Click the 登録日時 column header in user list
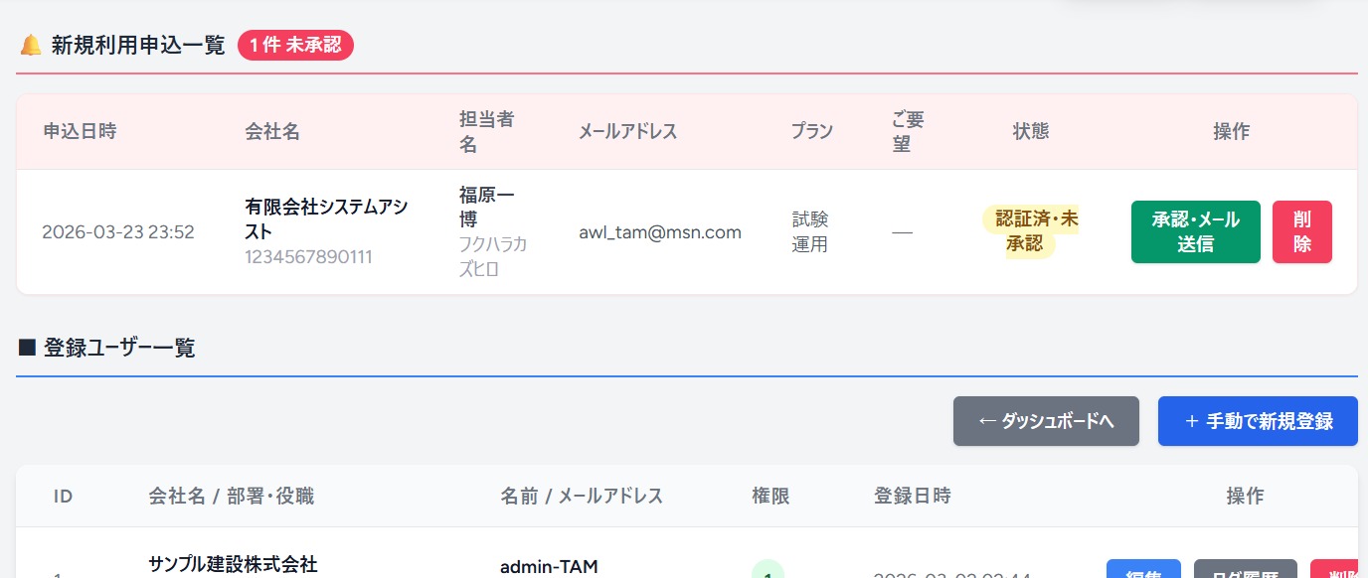Image resolution: width=1368 pixels, height=578 pixels. (912, 496)
